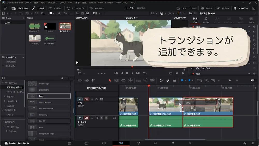
Task: Open the marker color dropdown
Action: pyautogui.click(x=192, y=80)
